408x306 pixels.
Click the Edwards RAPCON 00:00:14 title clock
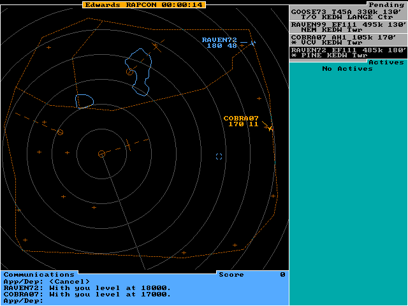tap(144, 4)
